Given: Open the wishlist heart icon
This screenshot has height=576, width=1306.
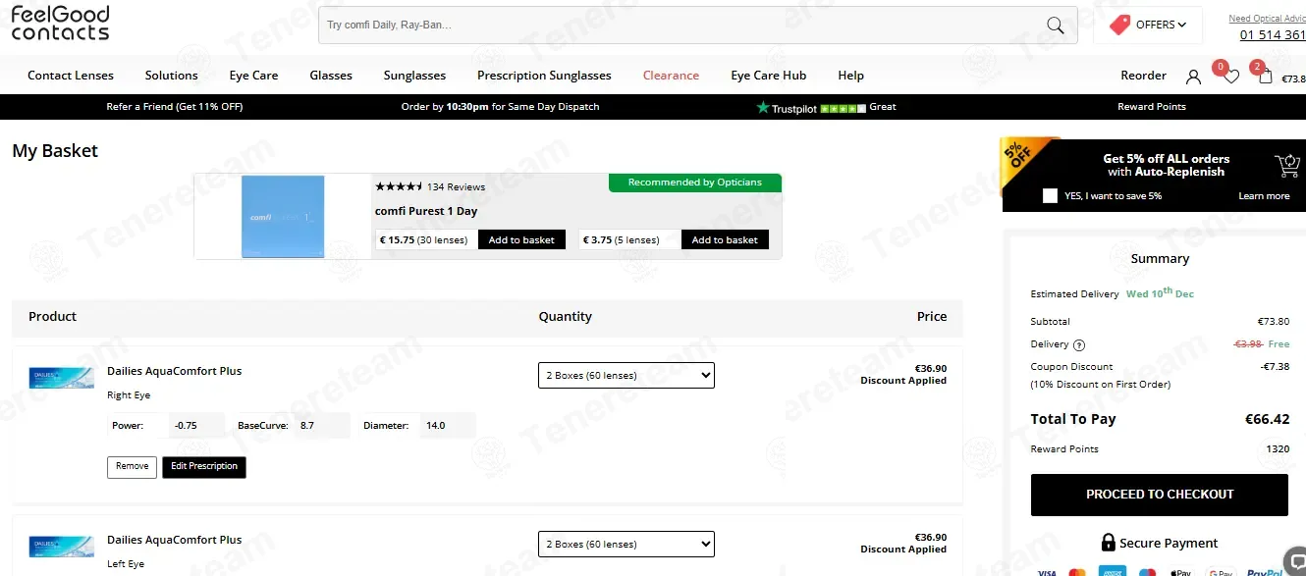Looking at the screenshot, I should click(1230, 76).
